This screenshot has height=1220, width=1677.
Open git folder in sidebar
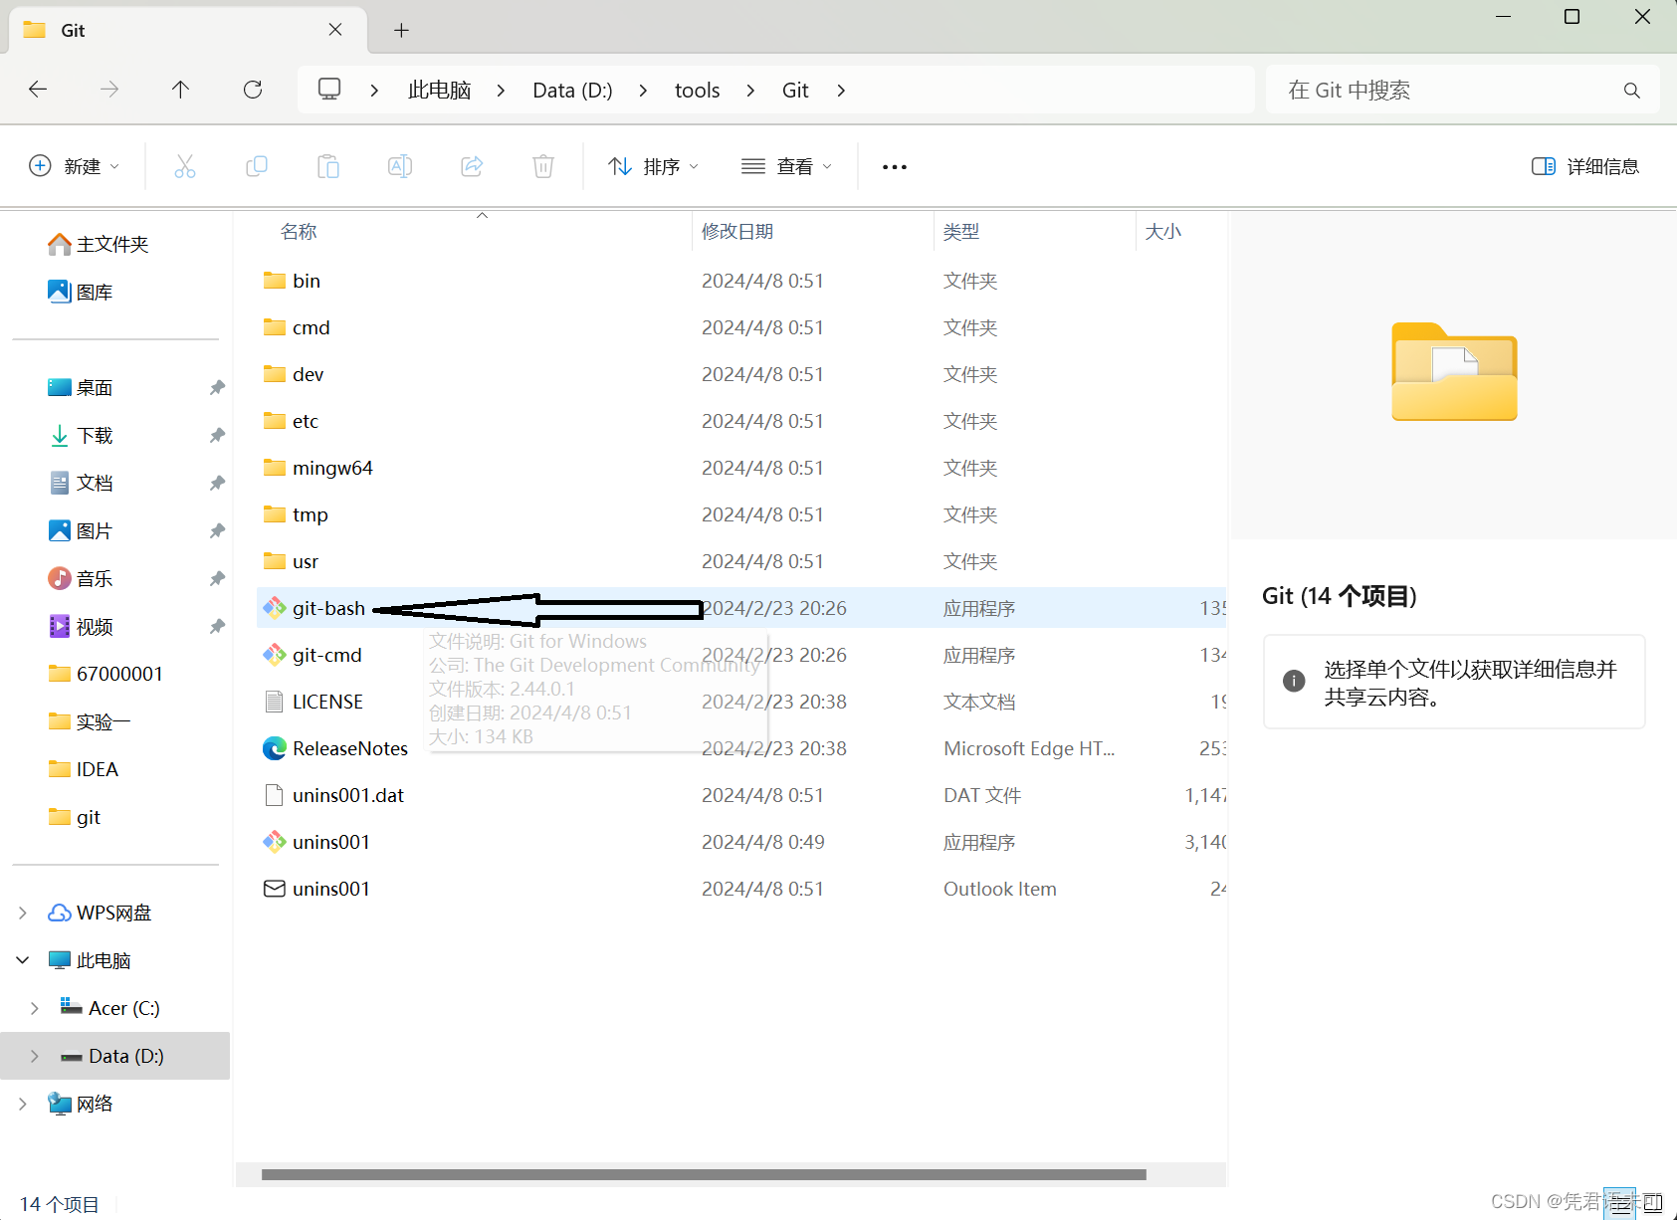point(75,817)
